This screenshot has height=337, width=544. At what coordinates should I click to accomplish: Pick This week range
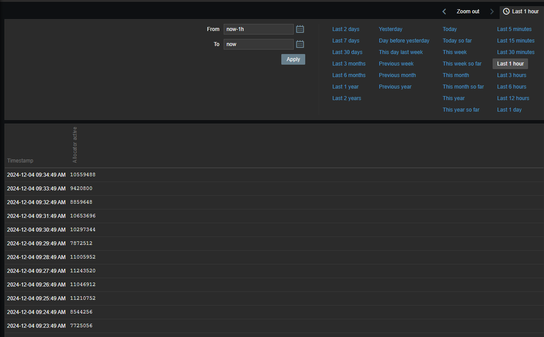click(x=455, y=52)
